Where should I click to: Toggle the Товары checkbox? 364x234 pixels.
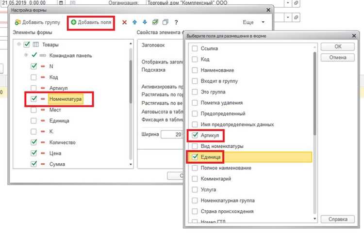click(x=27, y=45)
